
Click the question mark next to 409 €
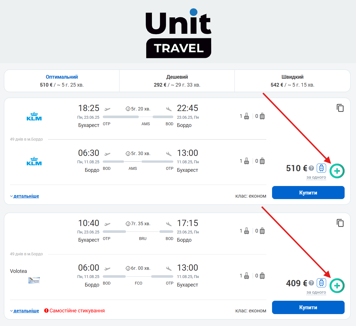pyautogui.click(x=311, y=283)
